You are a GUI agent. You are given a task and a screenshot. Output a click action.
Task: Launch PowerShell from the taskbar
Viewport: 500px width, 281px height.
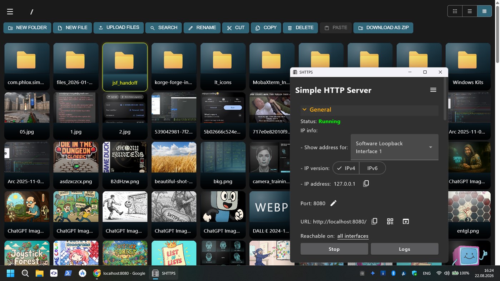[68, 273]
